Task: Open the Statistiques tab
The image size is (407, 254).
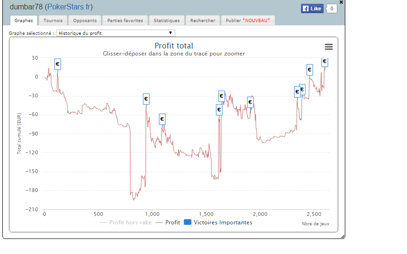Action: pyautogui.click(x=167, y=21)
